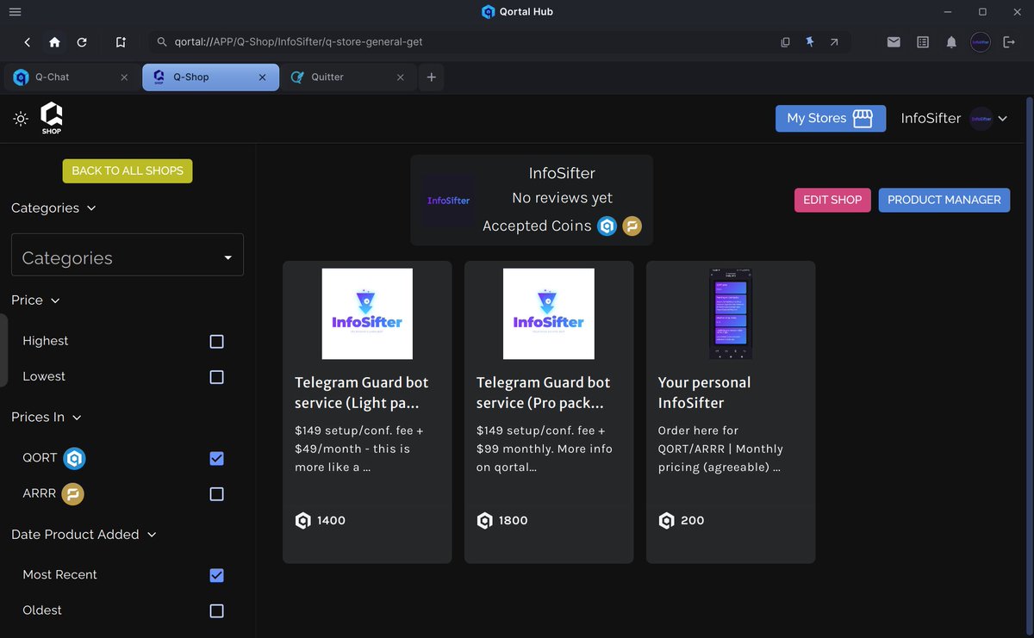
Task: Click 'Telegram Guard bot service (Pro pack...' title
Action: click(544, 393)
